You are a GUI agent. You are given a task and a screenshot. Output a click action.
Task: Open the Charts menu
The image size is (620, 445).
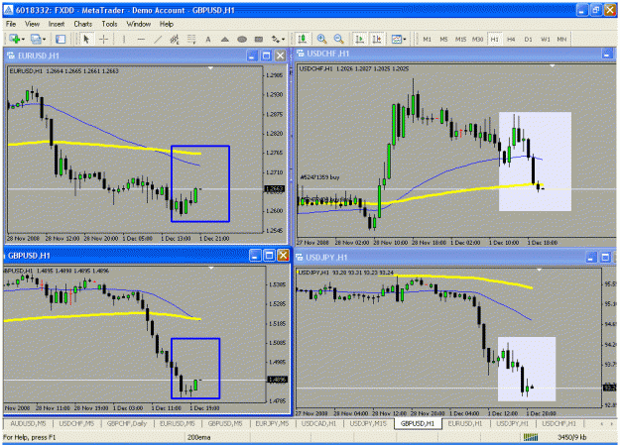[83, 24]
